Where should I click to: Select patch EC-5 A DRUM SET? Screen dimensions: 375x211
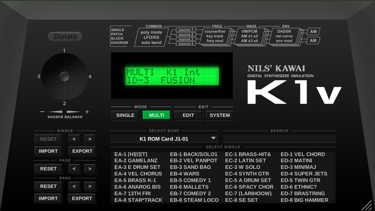[248, 180]
